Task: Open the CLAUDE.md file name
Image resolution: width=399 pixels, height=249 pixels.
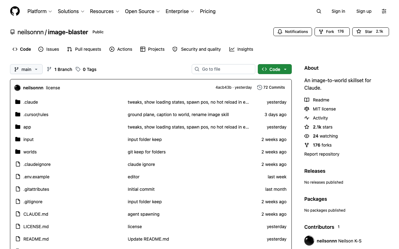Action: [36, 214]
